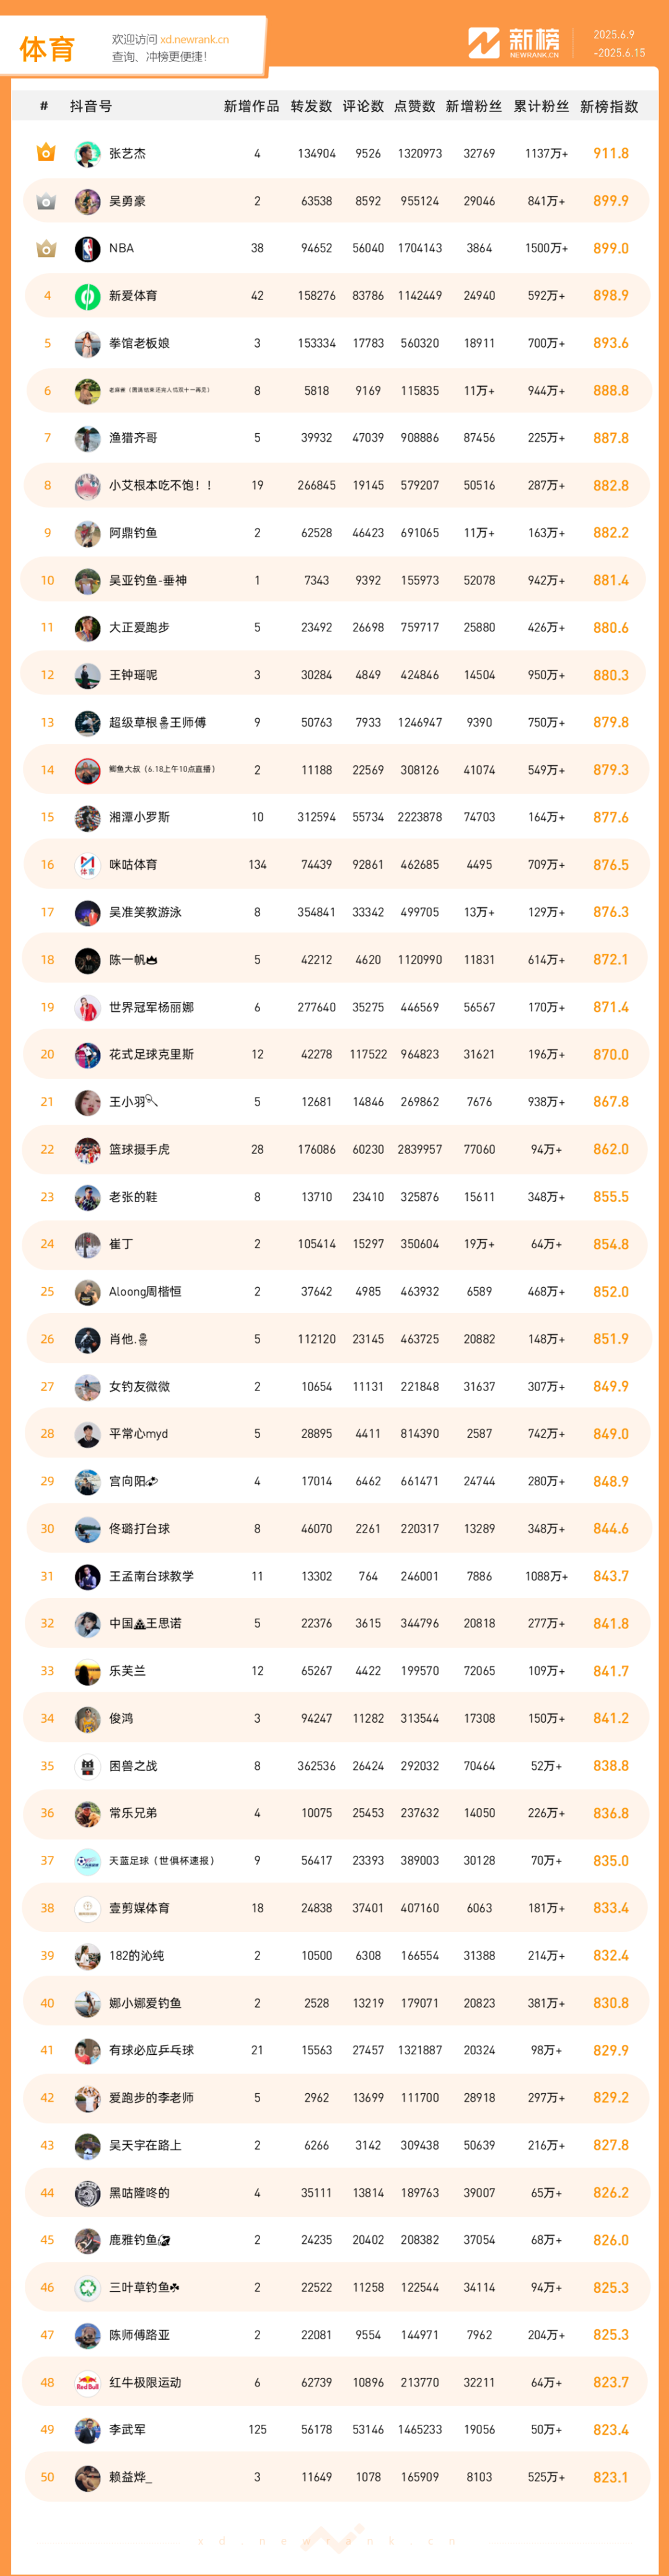Click the Red Bull 红牛极限运动 avatar
Screen dimensions: 669x2576
(x=88, y=2383)
